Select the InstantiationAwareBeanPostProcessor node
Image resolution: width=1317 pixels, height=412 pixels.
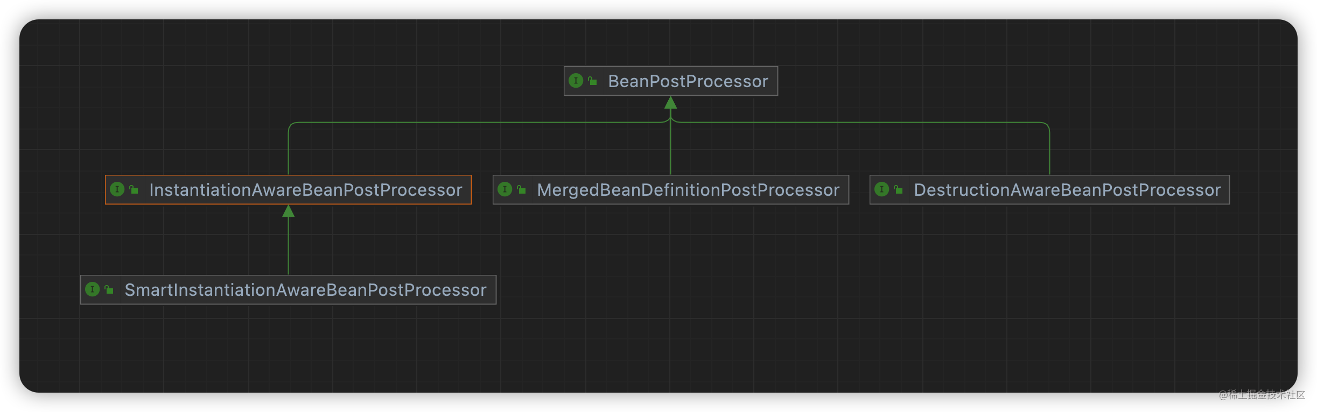pos(288,189)
